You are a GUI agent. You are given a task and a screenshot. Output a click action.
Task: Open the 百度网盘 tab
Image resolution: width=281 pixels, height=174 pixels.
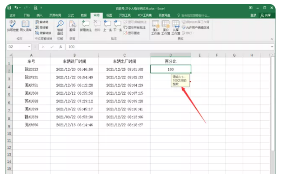[164, 15]
